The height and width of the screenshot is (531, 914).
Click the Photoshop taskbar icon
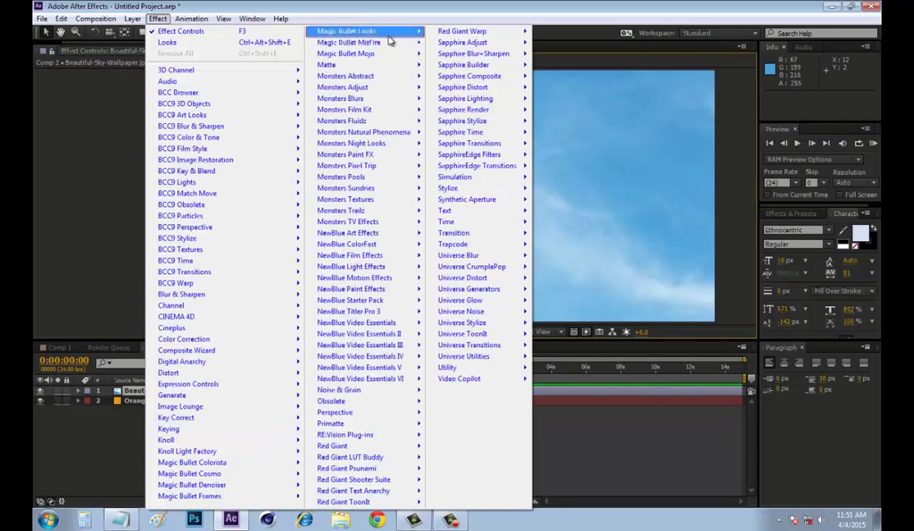click(194, 519)
